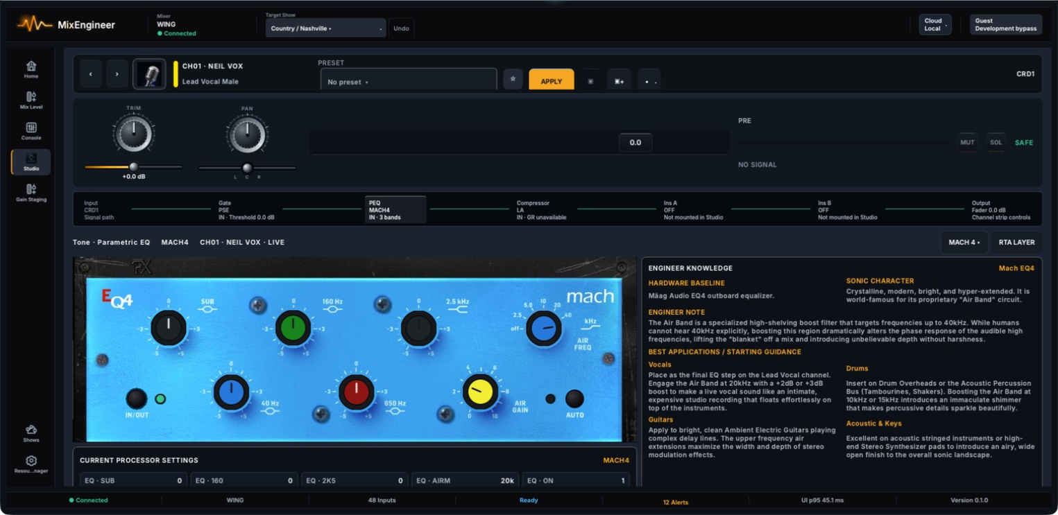The image size is (1058, 515).
Task: Open Gain Staging from the sidebar
Action: 31,193
